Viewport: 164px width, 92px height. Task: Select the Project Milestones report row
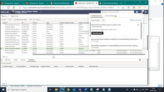tap(11, 38)
